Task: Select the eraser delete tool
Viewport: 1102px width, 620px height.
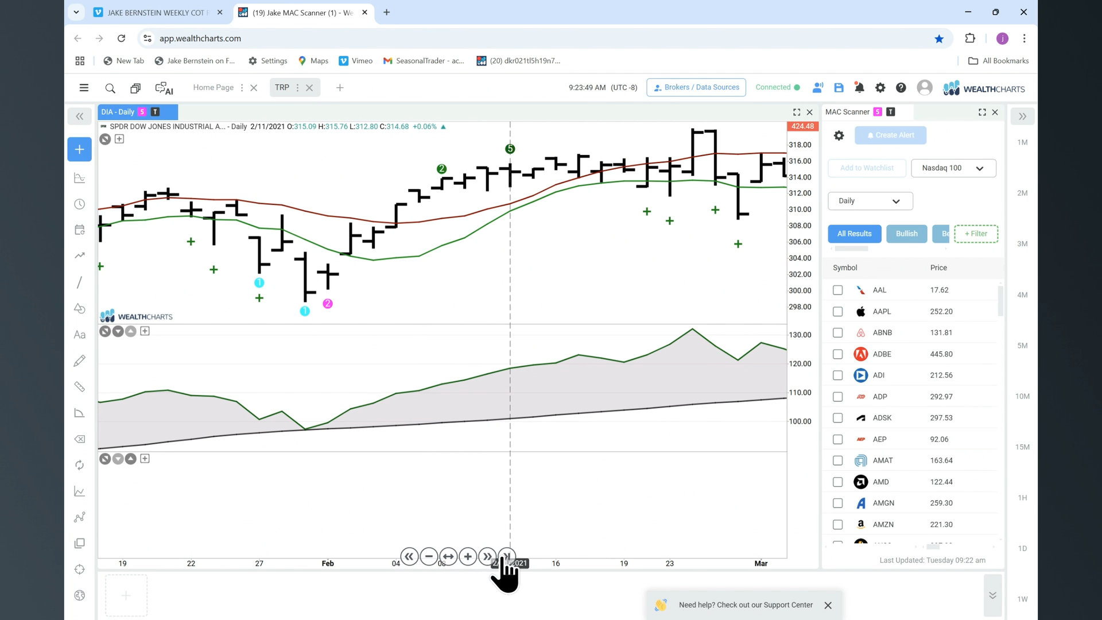Action: (x=79, y=439)
